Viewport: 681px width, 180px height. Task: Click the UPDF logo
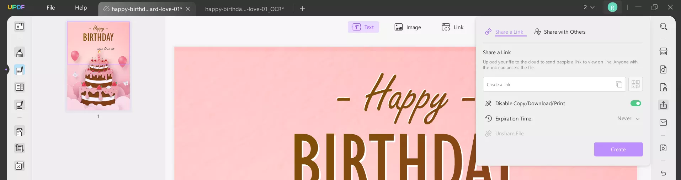[16, 7]
